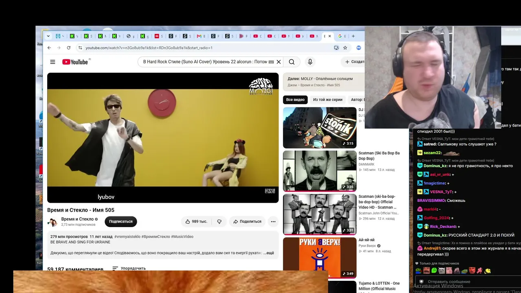The image size is (521, 293).
Task: Click chat username Andrej81
Action: click(x=432, y=248)
